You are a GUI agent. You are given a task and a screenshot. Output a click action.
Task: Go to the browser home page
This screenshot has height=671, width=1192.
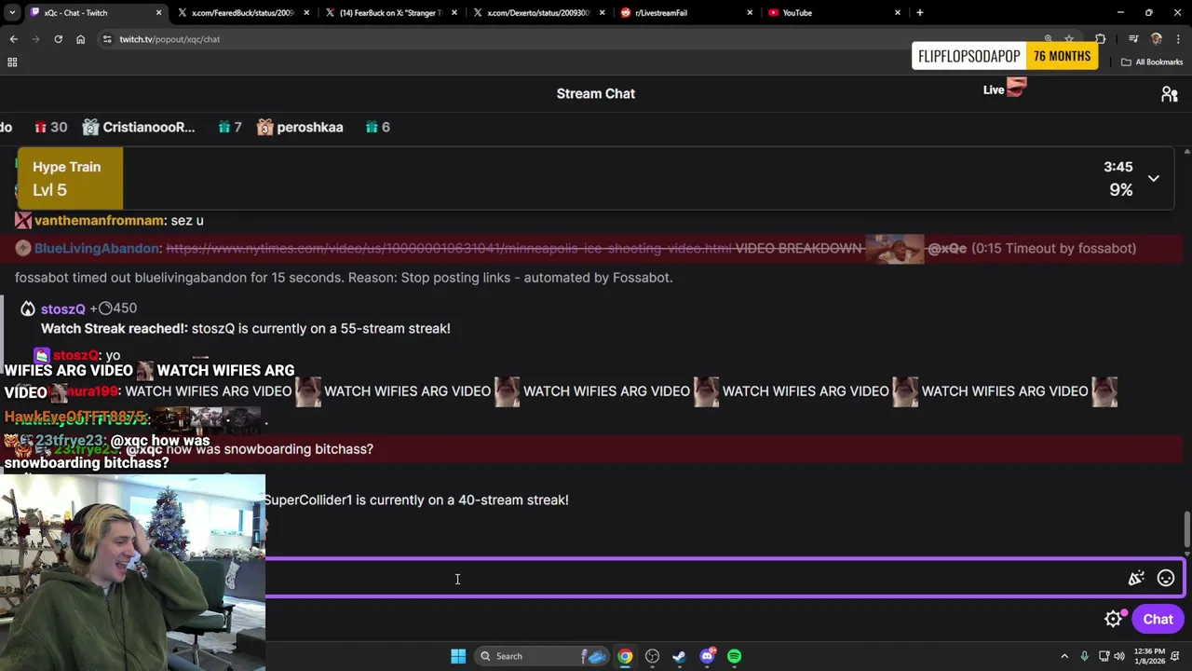(x=80, y=39)
